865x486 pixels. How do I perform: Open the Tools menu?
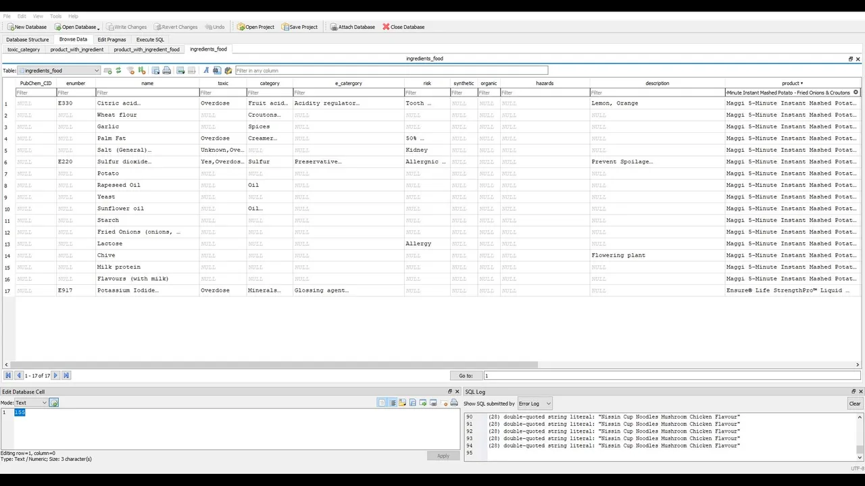click(x=55, y=16)
